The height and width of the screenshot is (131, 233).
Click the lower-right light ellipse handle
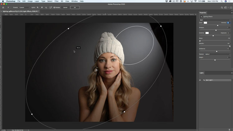[124, 112]
